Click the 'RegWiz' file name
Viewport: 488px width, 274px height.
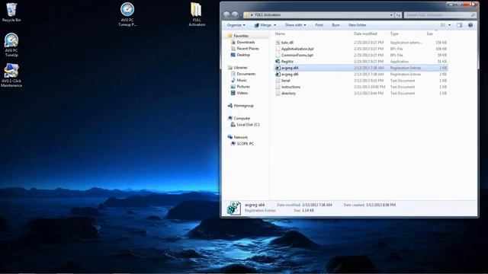click(287, 62)
